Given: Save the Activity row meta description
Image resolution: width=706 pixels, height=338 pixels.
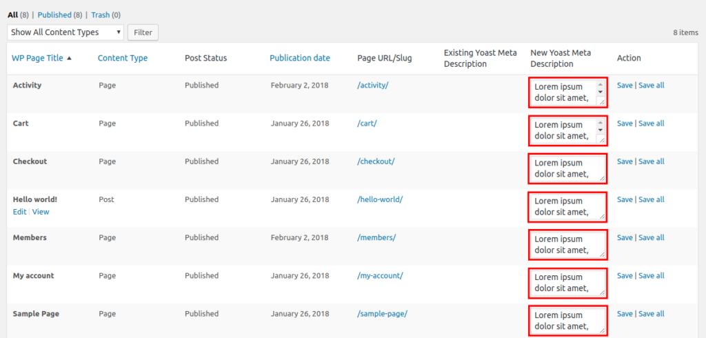Looking at the screenshot, I should point(625,86).
